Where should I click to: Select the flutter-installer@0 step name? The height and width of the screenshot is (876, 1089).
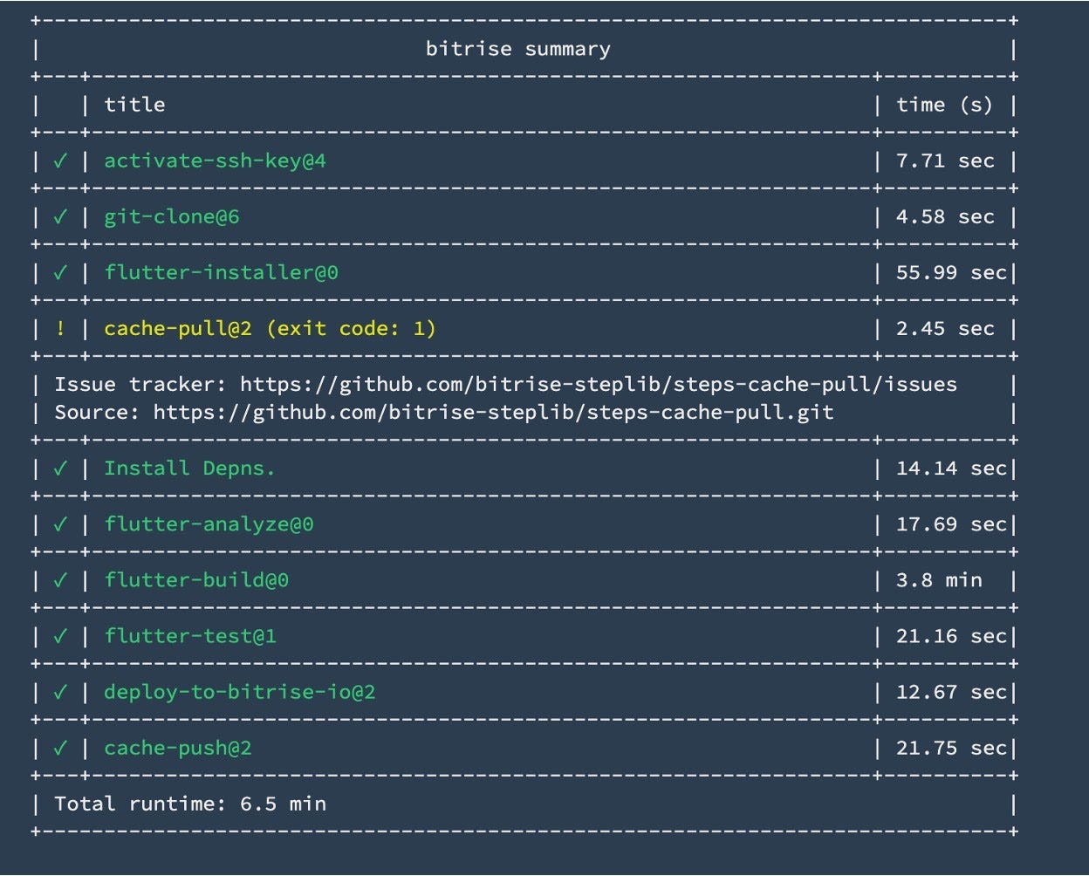pos(221,273)
